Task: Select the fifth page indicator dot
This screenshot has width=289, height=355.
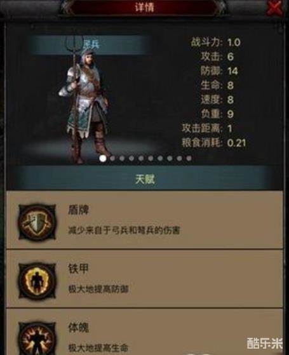Action: pos(141,158)
